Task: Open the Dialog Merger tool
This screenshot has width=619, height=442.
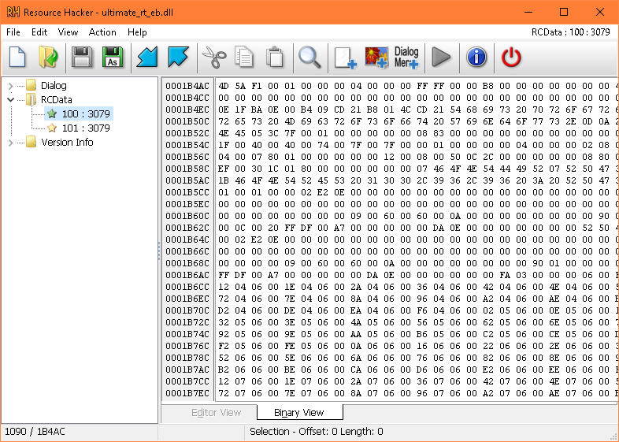Action: point(406,57)
